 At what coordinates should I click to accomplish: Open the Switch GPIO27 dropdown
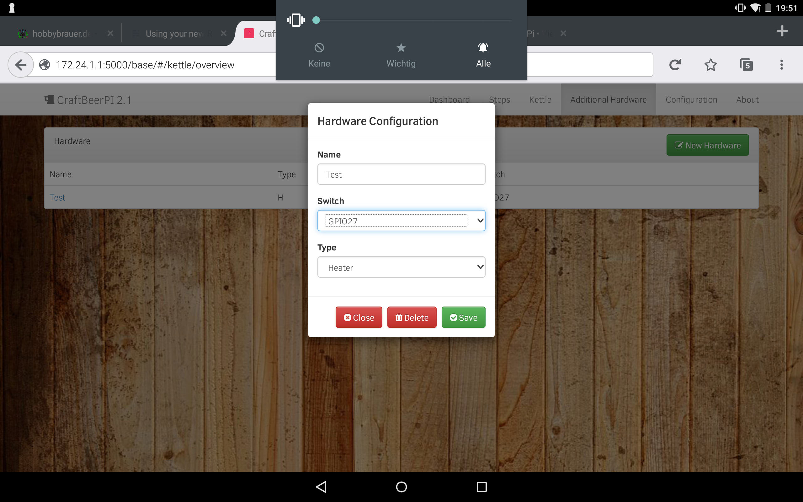pyautogui.click(x=401, y=221)
